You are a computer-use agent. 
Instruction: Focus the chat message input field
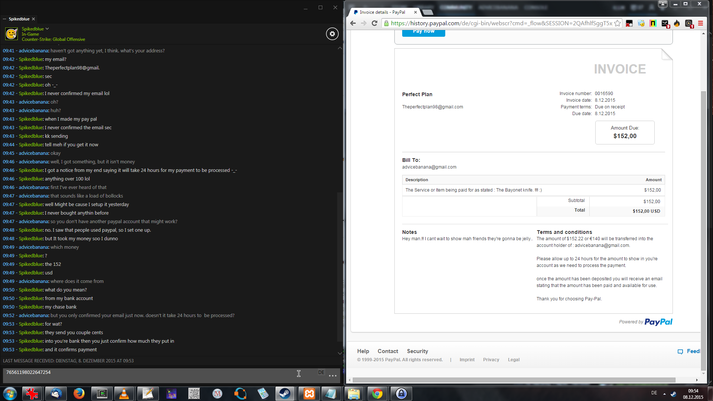pyautogui.click(x=149, y=375)
